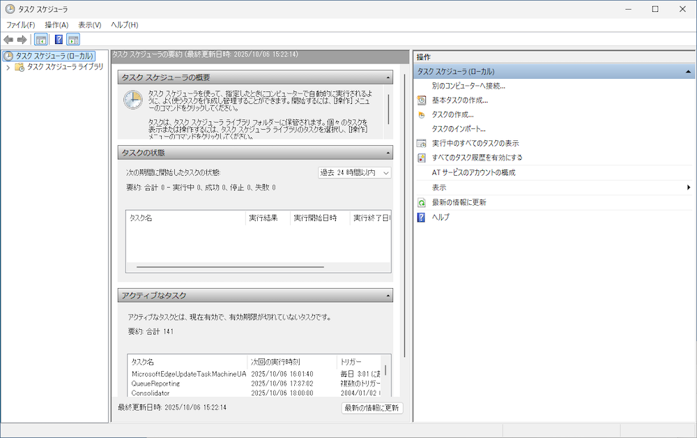Image resolution: width=697 pixels, height=438 pixels.
Task: Collapse the タスクの状態 section
Action: click(388, 153)
